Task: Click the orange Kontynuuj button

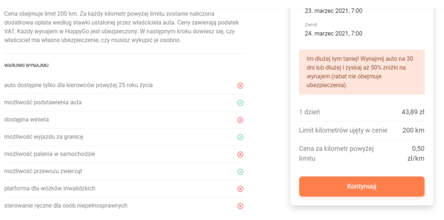Action: [362, 187]
